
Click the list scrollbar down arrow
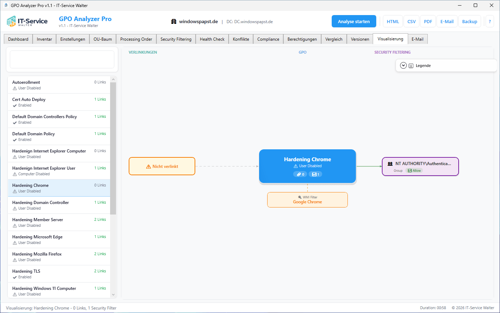pyautogui.click(x=113, y=295)
